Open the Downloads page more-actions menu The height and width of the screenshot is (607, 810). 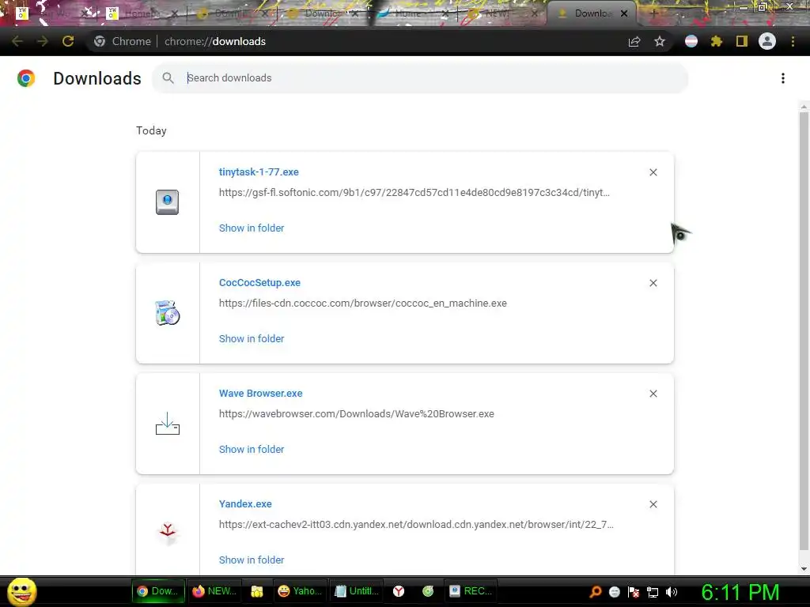[783, 78]
